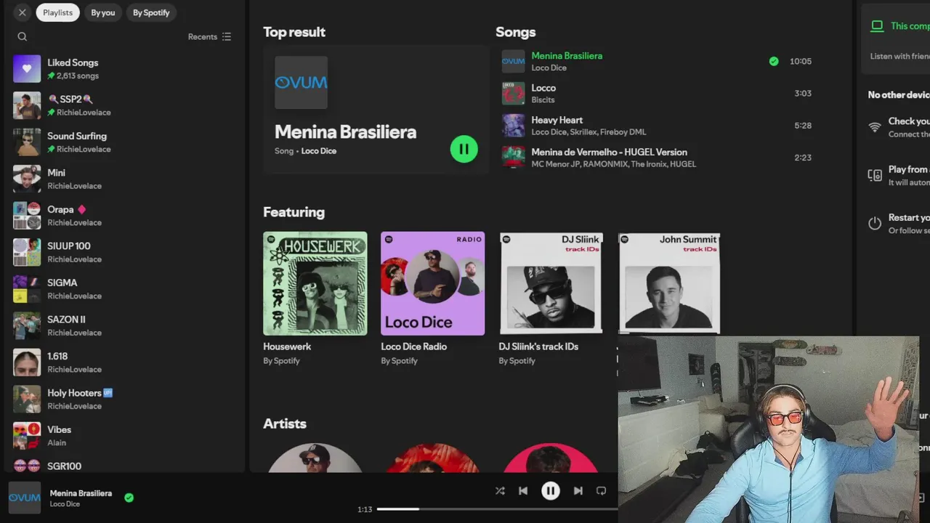This screenshot has width=930, height=523.
Task: Open artist Biscits link under Locco
Action: 543,100
